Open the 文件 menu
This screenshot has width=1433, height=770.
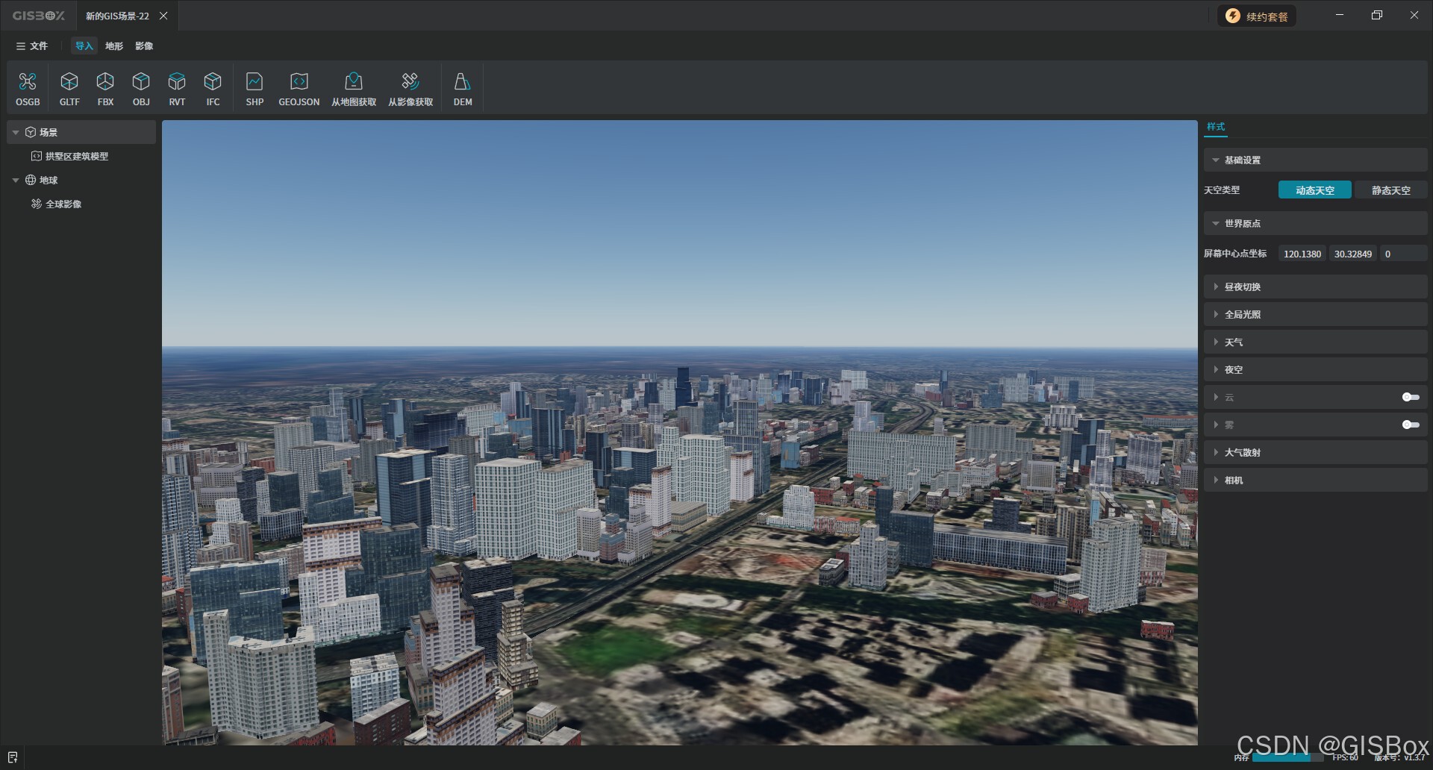click(x=32, y=46)
